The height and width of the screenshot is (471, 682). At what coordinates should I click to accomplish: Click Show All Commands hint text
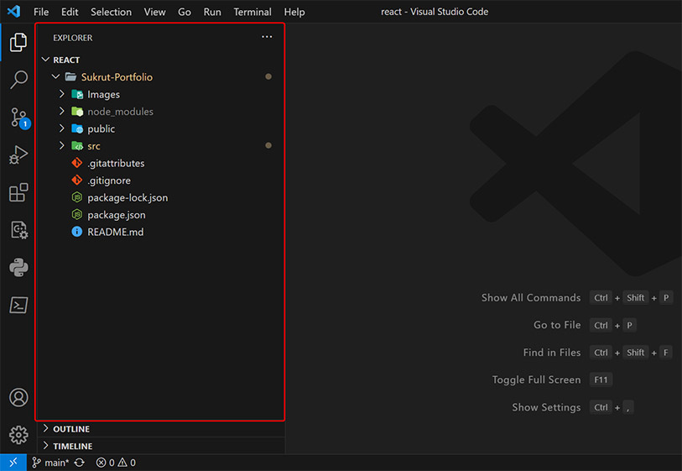(x=531, y=298)
